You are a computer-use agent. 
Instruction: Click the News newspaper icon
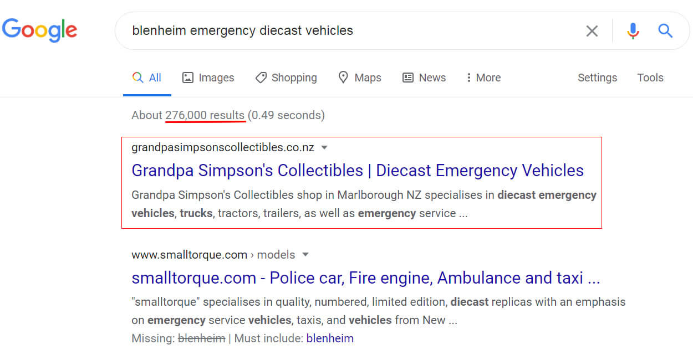click(x=408, y=78)
